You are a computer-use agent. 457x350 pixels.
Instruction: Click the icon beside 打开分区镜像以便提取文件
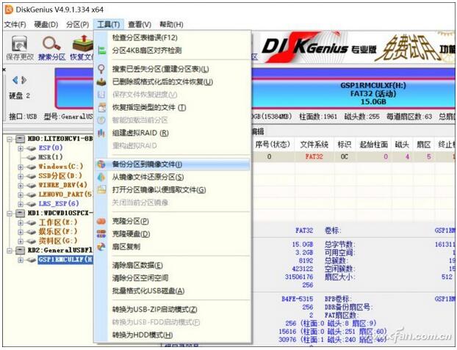[x=101, y=190]
